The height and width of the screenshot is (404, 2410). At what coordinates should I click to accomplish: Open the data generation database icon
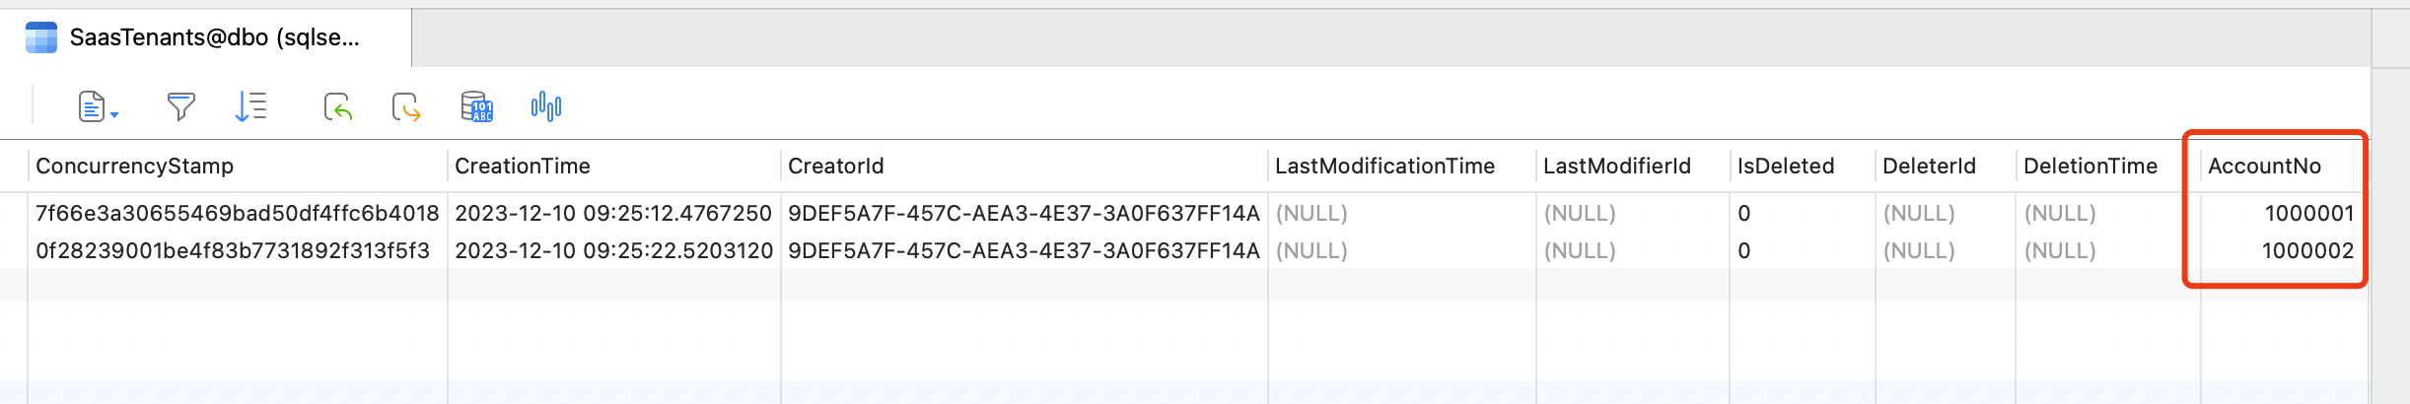(476, 106)
